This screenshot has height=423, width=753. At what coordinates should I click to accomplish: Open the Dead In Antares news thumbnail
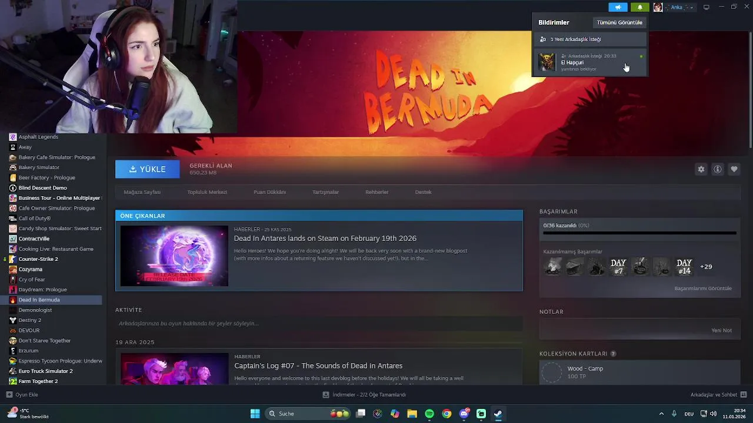[x=174, y=256]
